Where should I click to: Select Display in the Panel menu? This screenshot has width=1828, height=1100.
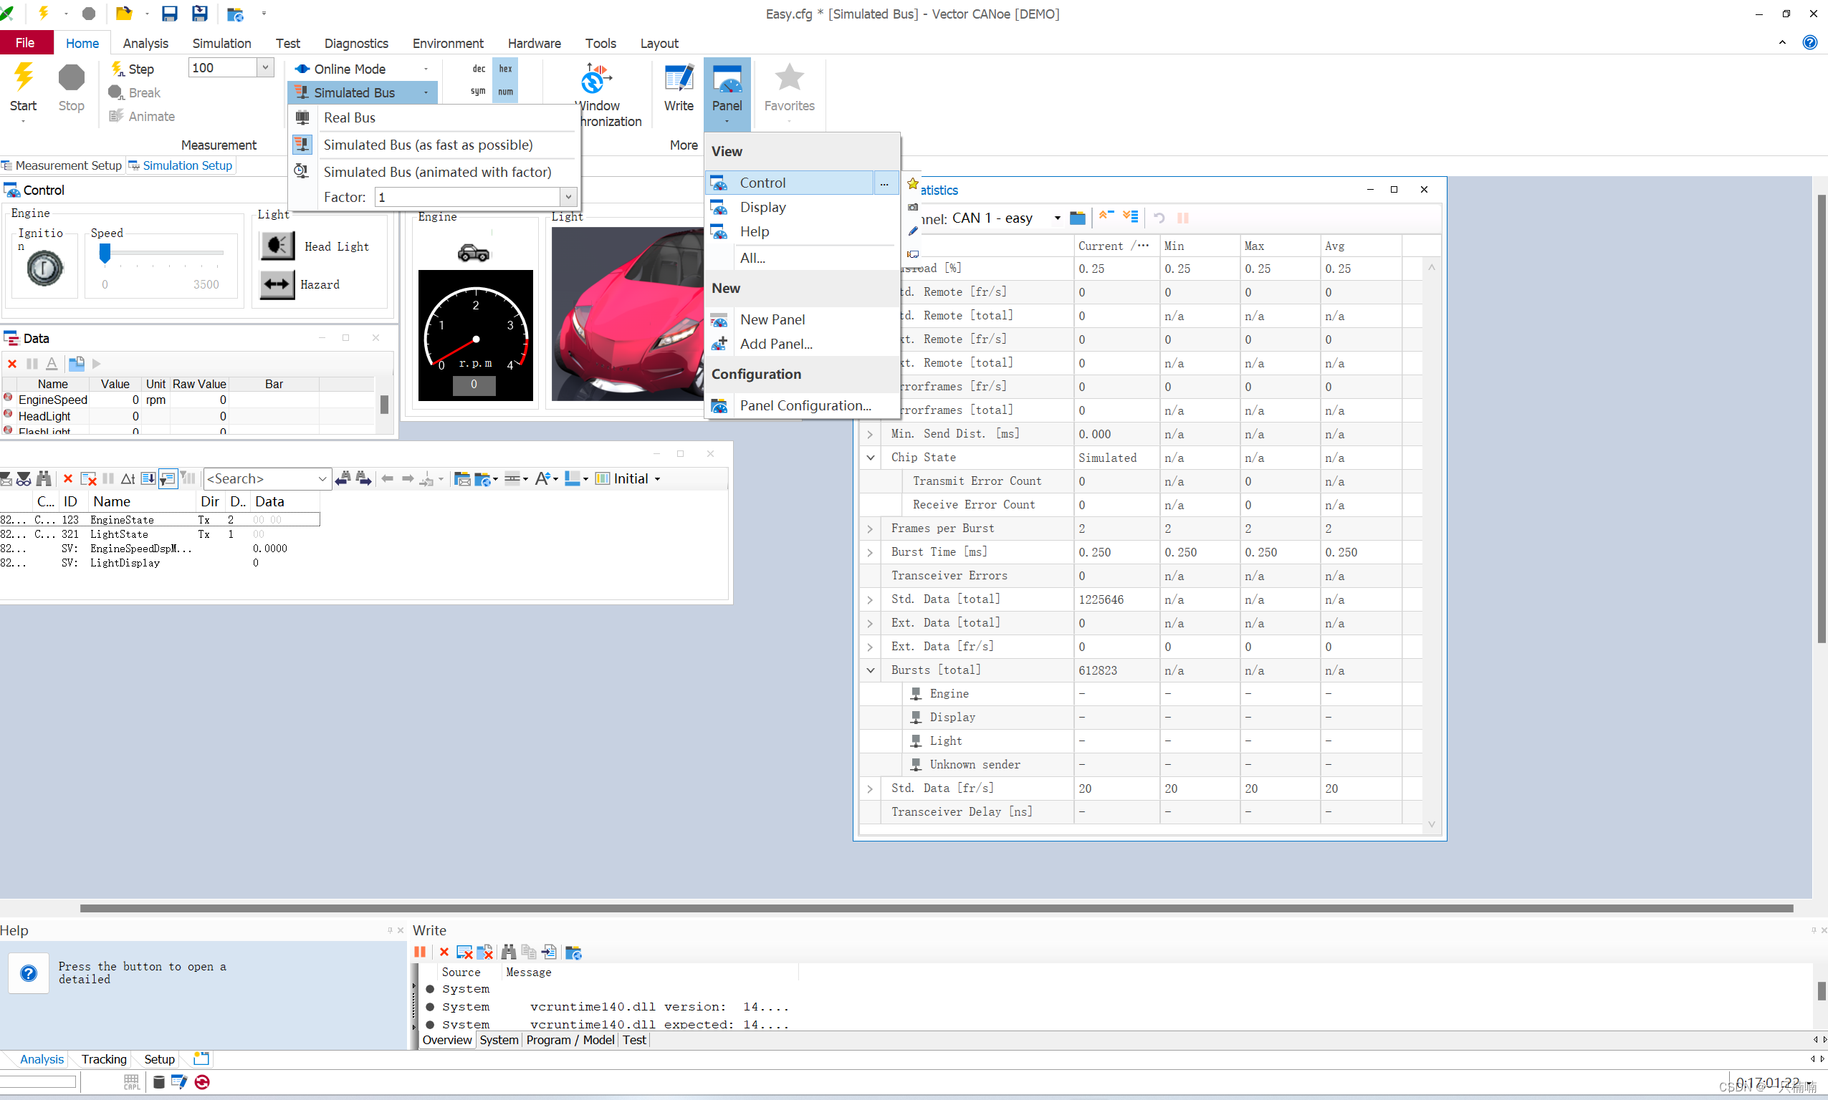click(x=801, y=208)
